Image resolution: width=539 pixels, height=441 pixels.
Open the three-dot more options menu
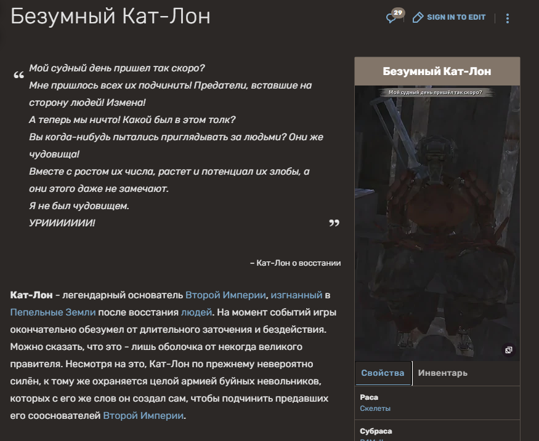pyautogui.click(x=508, y=18)
